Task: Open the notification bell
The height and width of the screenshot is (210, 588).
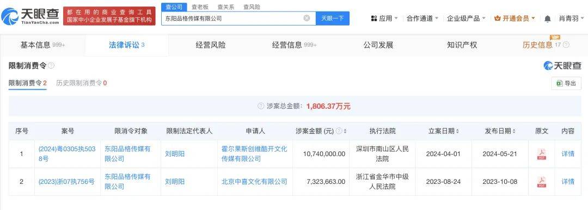Action: click(x=548, y=18)
